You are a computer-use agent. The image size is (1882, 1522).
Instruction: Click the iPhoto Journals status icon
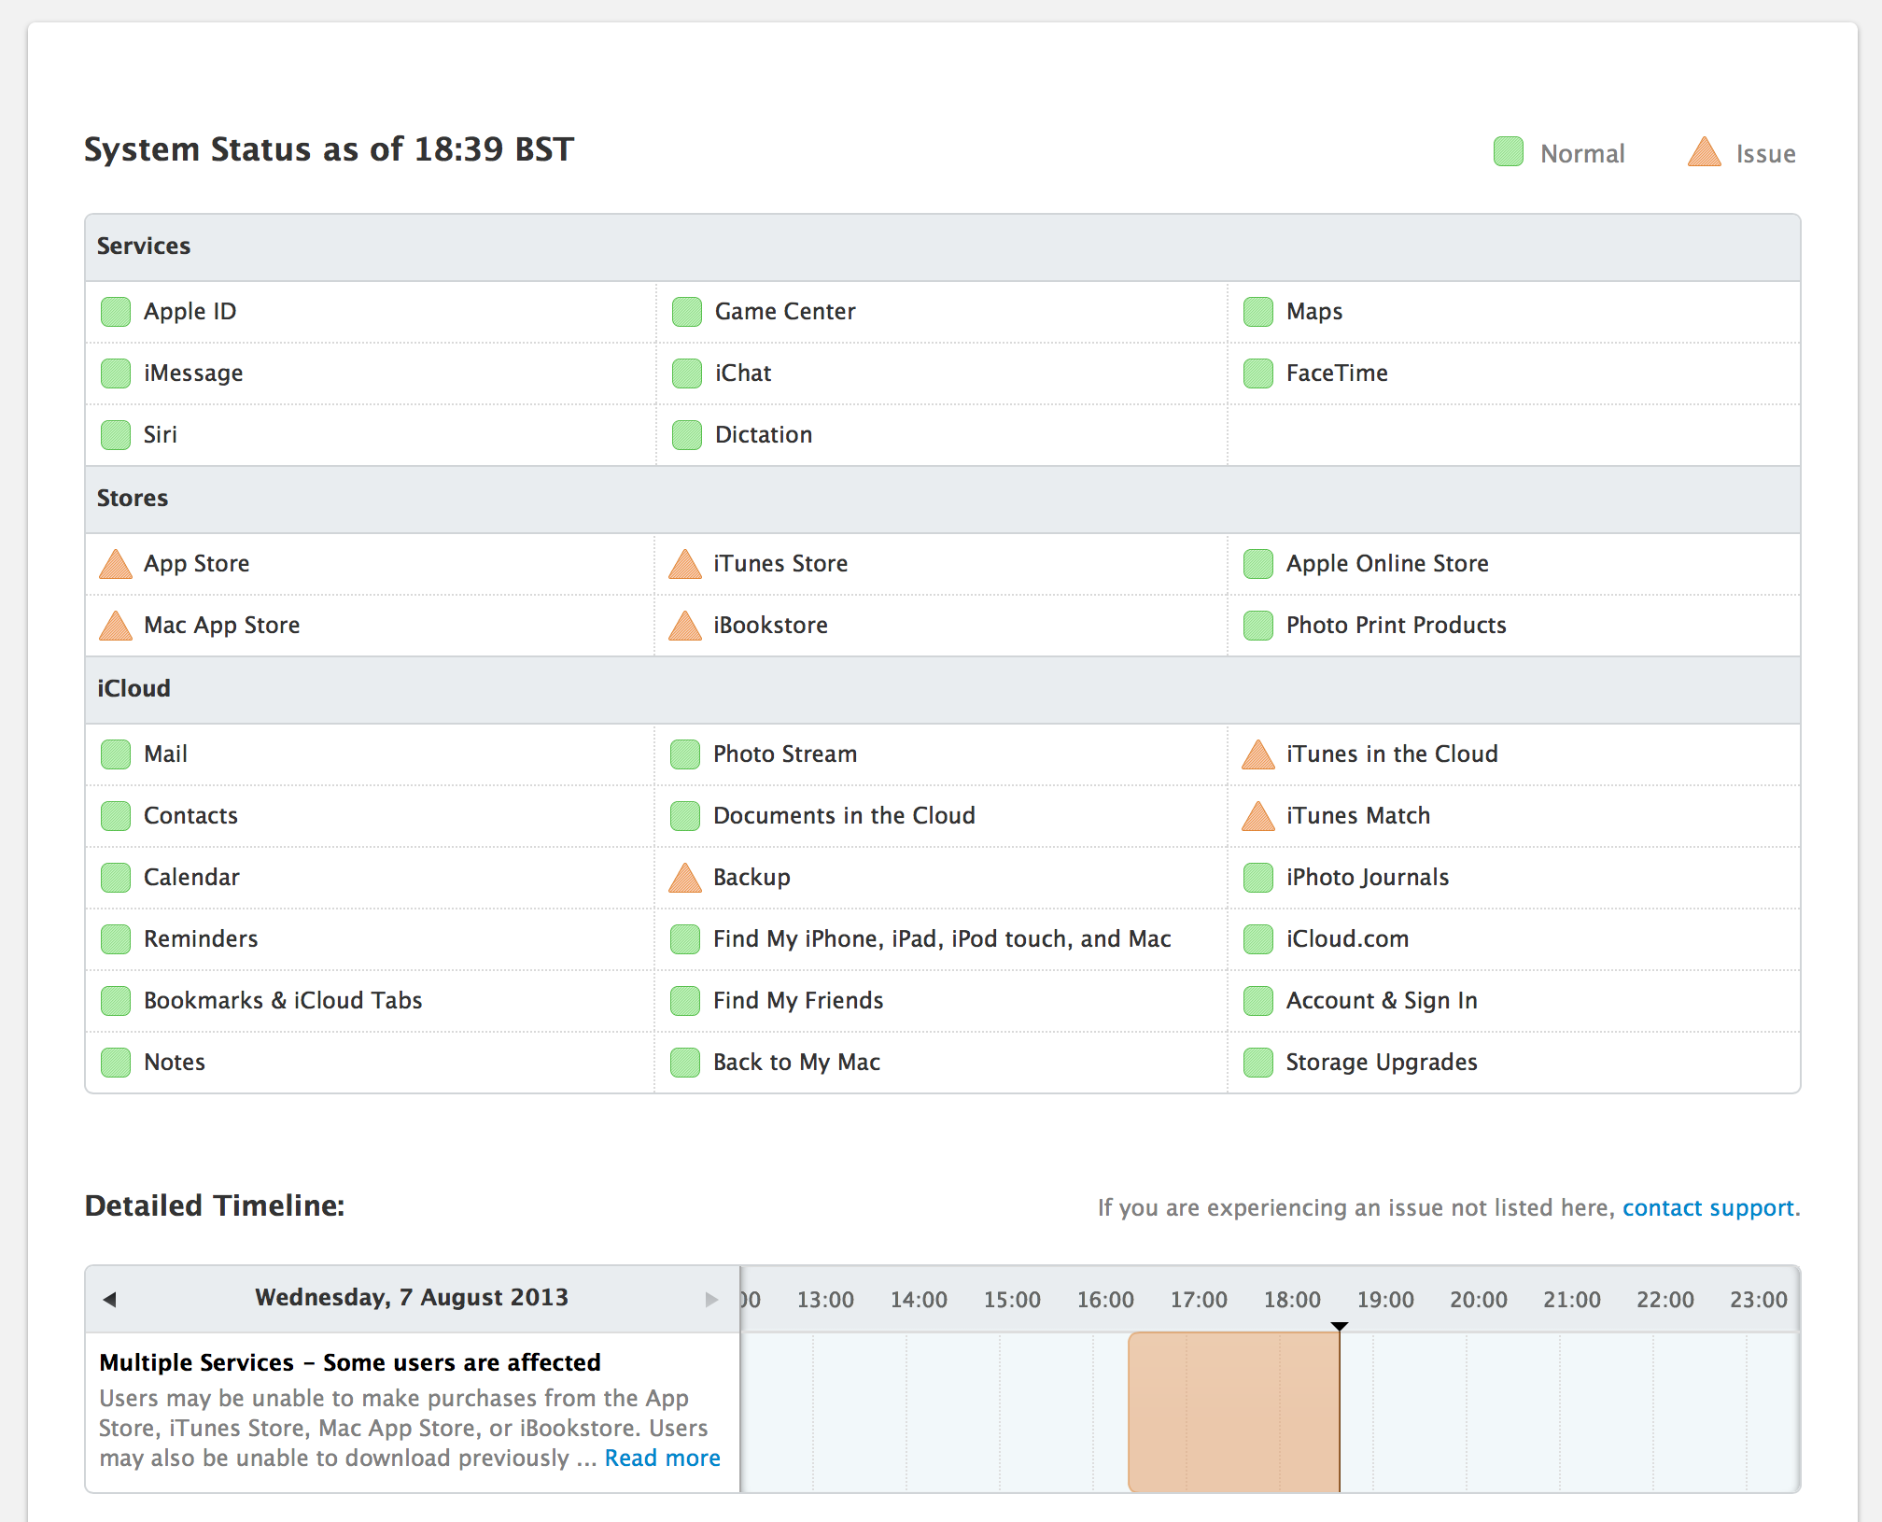[1258, 878]
